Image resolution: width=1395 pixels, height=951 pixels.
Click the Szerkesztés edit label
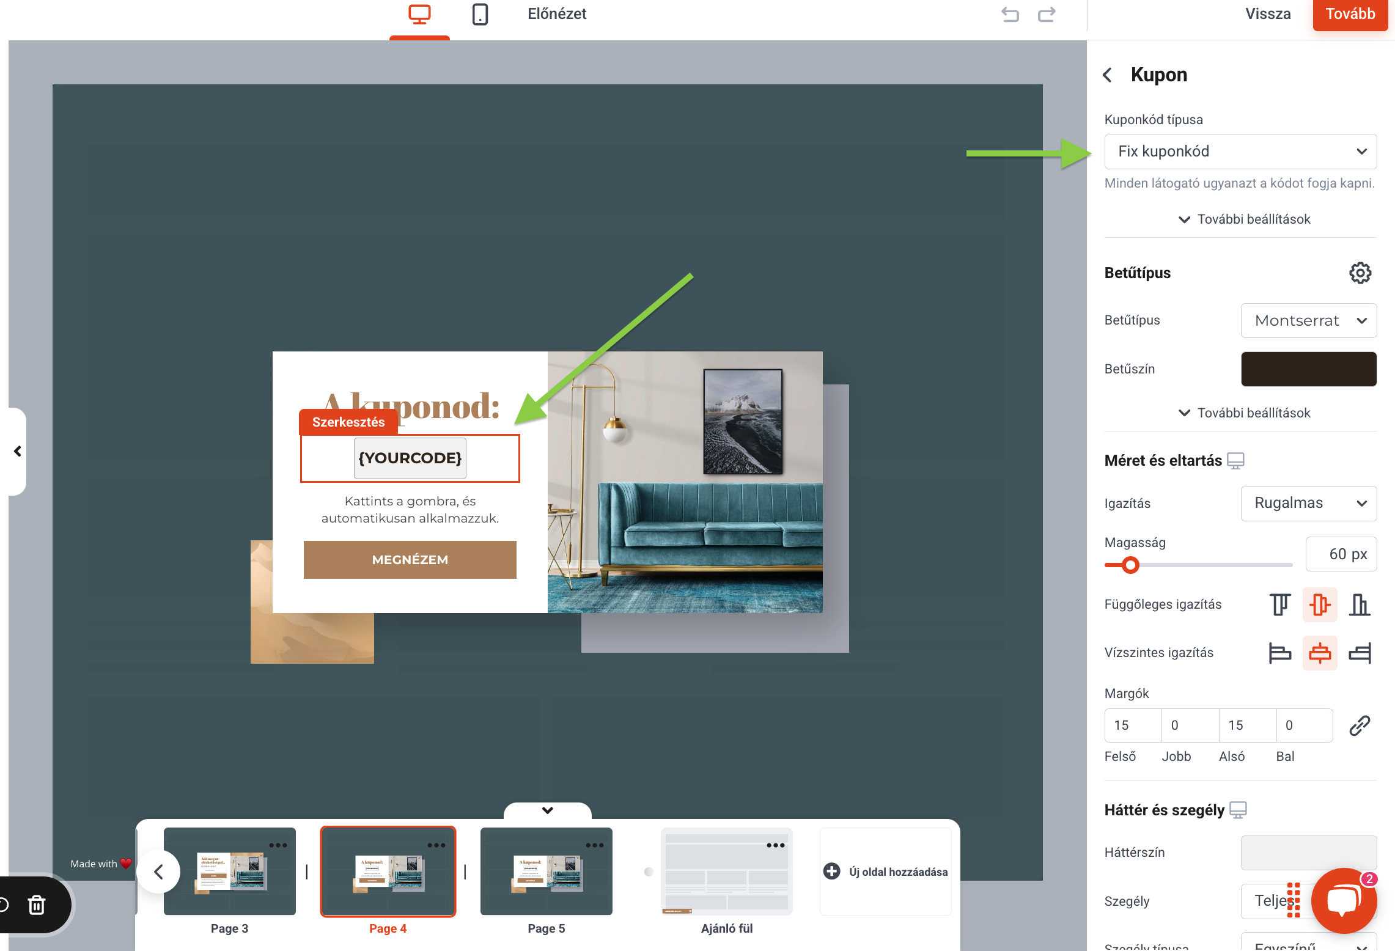(348, 422)
